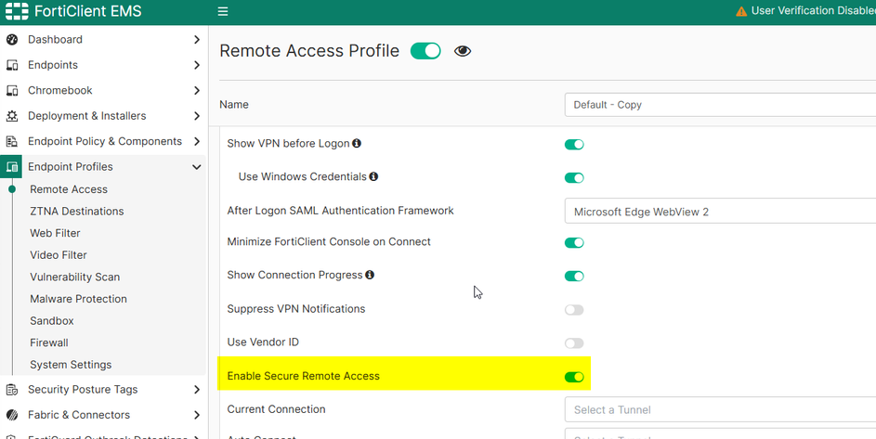Viewport: 876px width, 439px height.
Task: Click the profile Name input field
Action: tap(719, 105)
